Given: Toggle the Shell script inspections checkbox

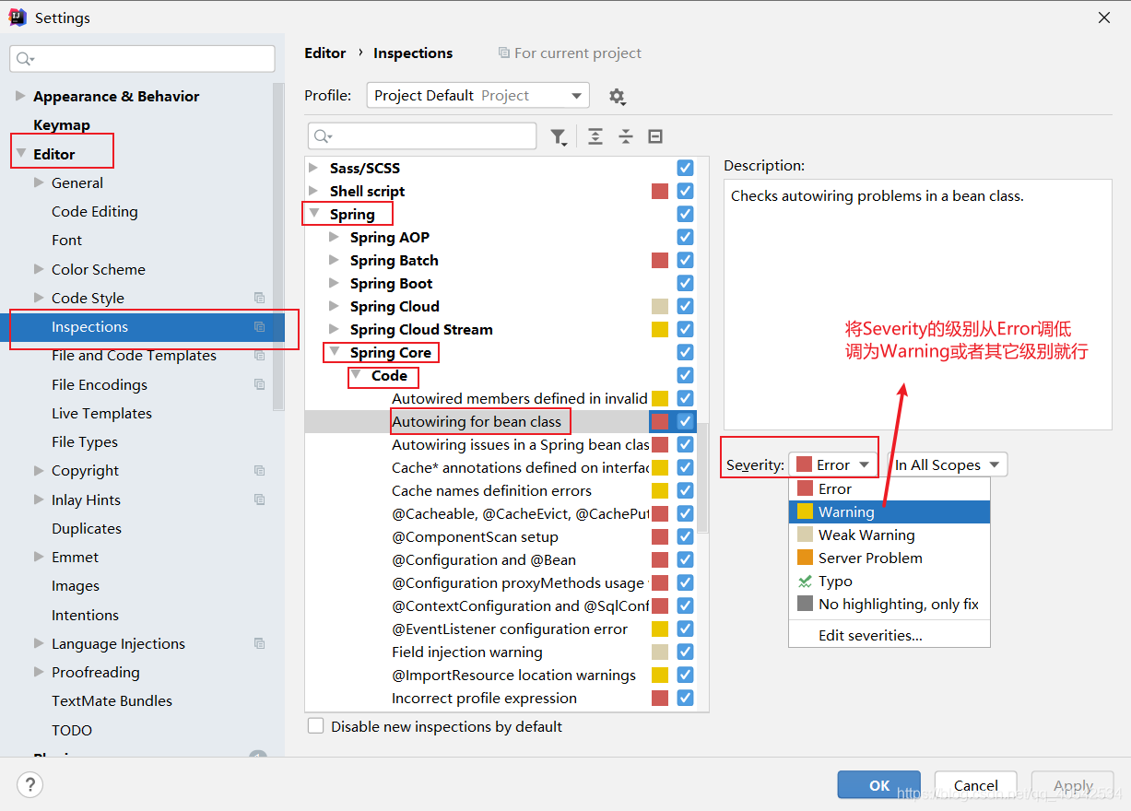Looking at the screenshot, I should coord(685,191).
